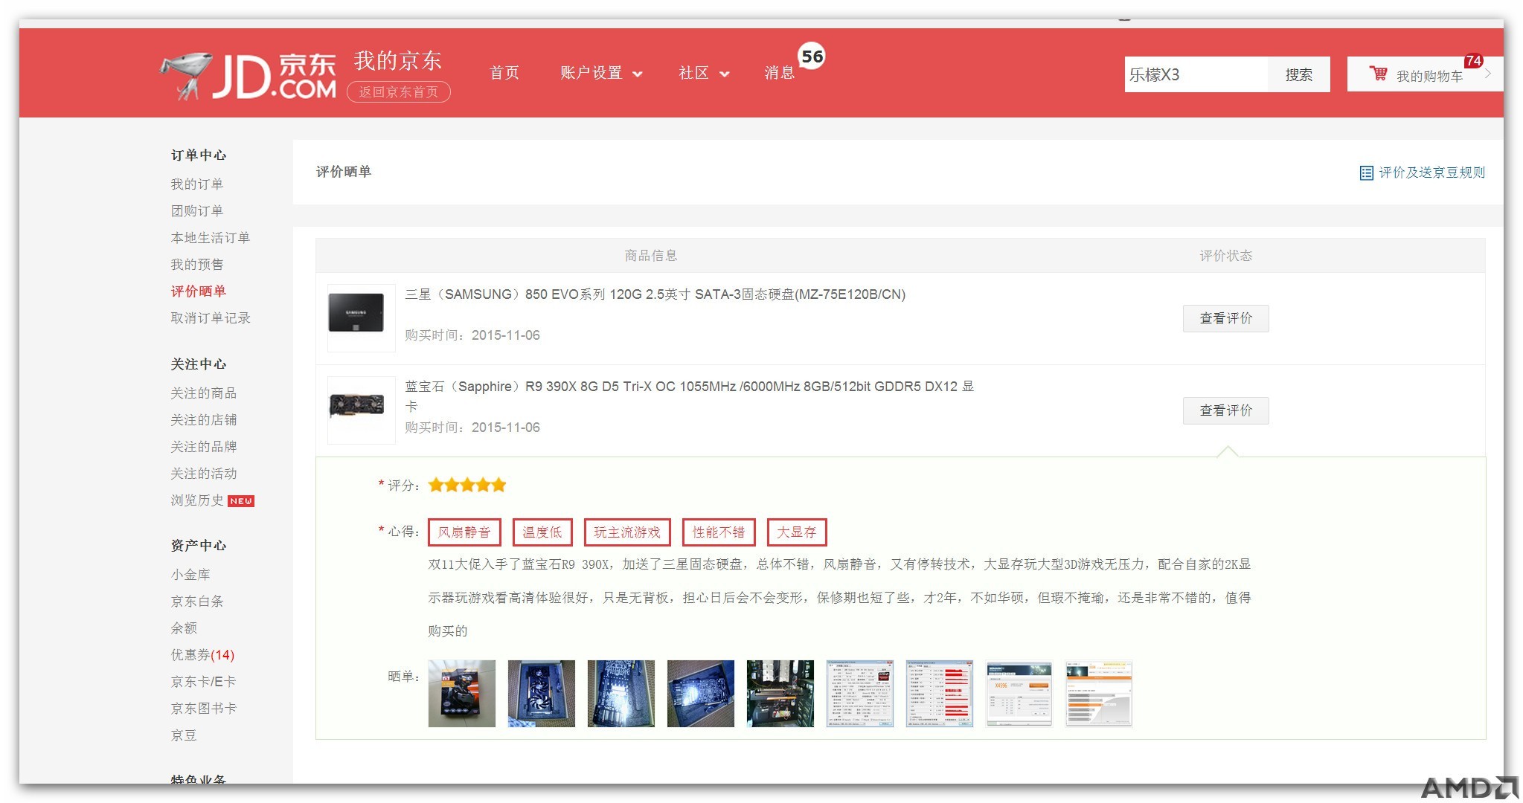Open 余额 in the sidebar
Viewport: 1523px width, 803px height.
point(184,628)
